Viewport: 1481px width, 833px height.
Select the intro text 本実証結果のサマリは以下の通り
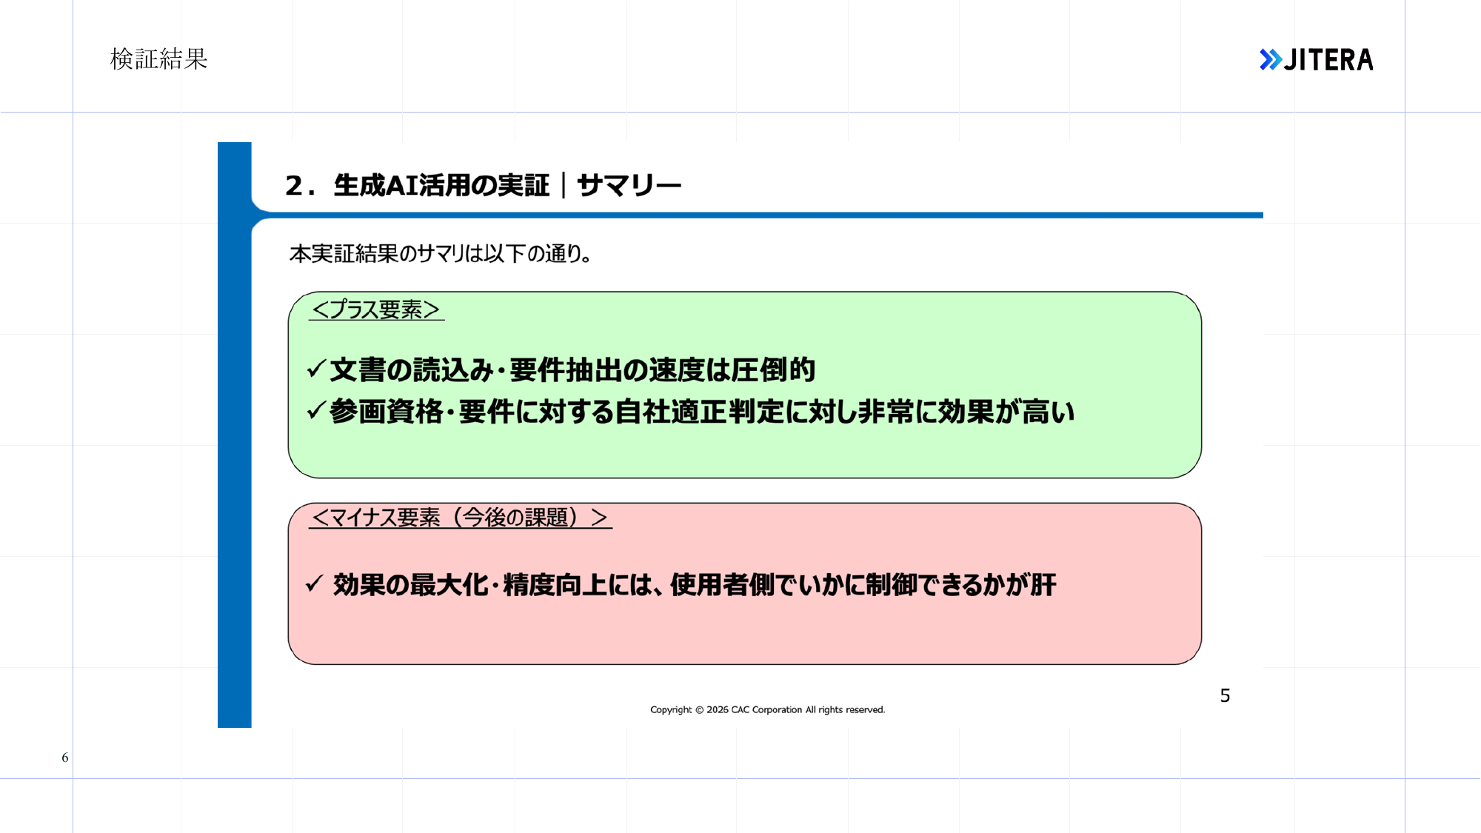440,254
